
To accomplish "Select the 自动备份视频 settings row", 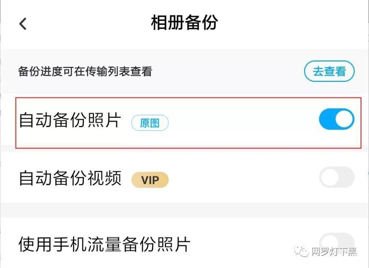I will coord(184,178).
